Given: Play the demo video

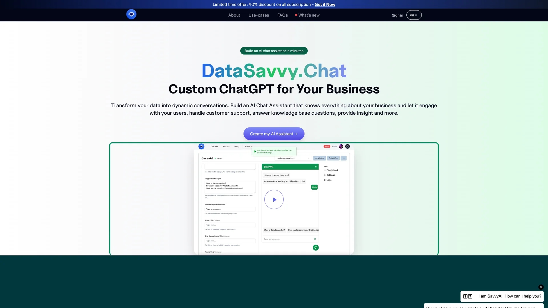Looking at the screenshot, I should [x=274, y=200].
